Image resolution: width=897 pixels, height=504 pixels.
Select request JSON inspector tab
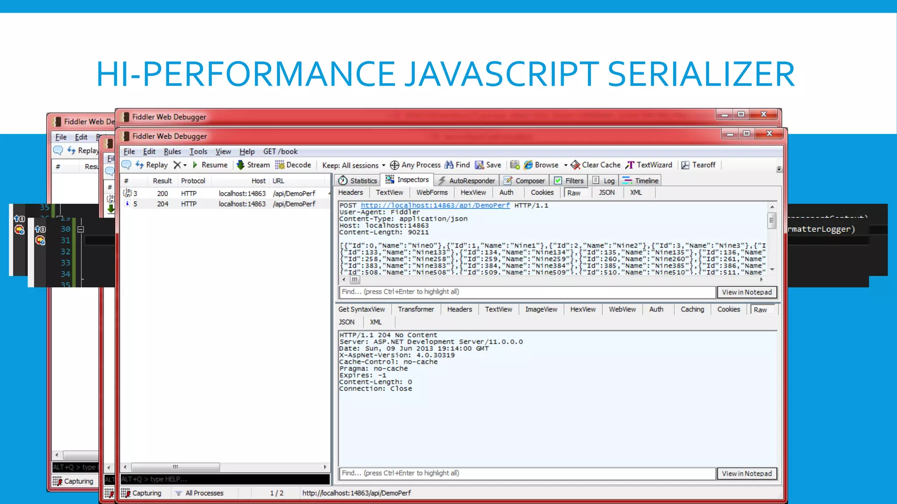click(x=607, y=192)
